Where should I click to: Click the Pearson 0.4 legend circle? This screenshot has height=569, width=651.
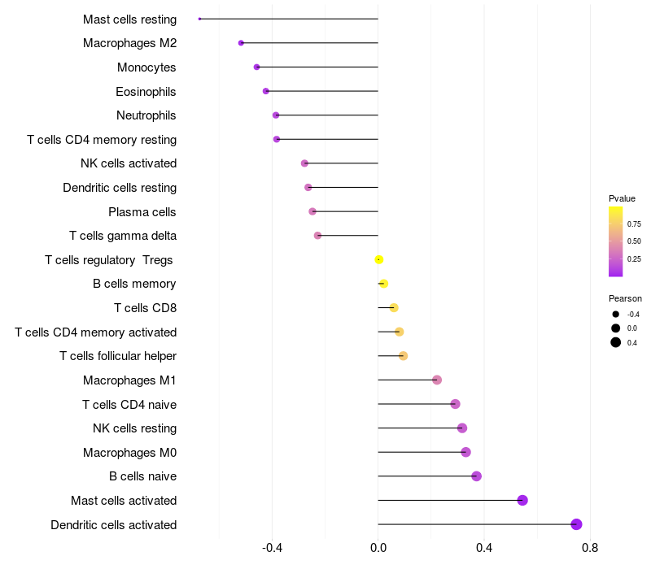coord(616,342)
